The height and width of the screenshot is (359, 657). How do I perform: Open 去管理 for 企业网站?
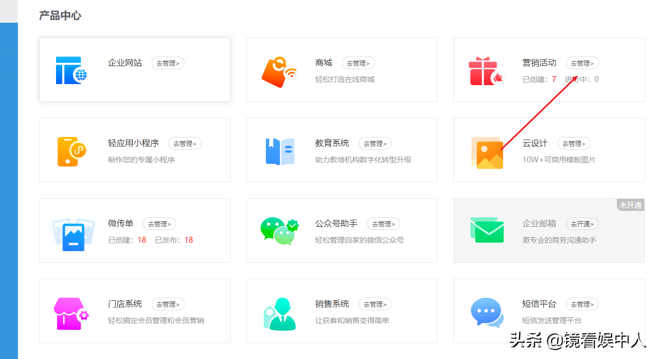coord(168,62)
